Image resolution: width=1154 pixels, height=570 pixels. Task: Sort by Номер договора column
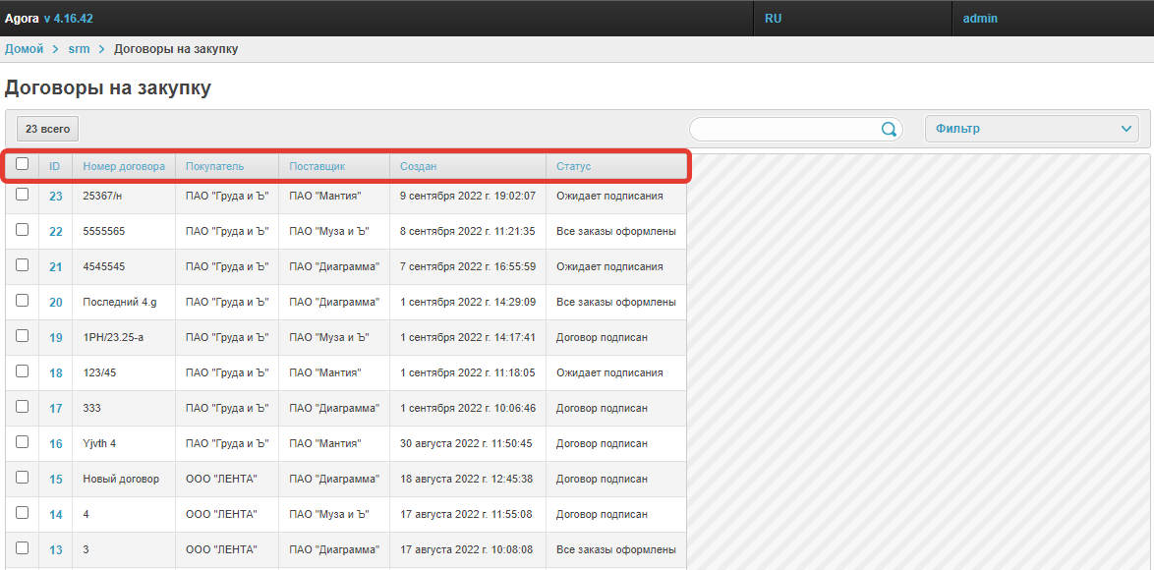click(x=124, y=166)
